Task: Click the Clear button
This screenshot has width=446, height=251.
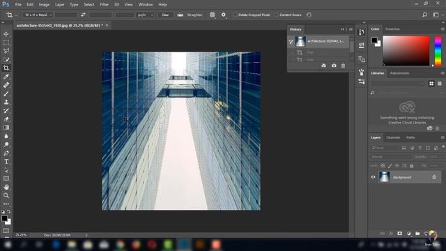Action: tap(165, 15)
